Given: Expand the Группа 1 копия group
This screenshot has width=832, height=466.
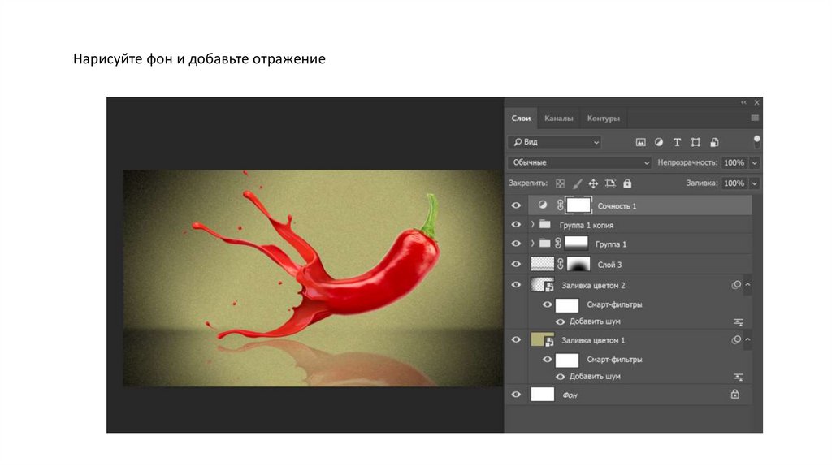Looking at the screenshot, I should pyautogui.click(x=532, y=225).
